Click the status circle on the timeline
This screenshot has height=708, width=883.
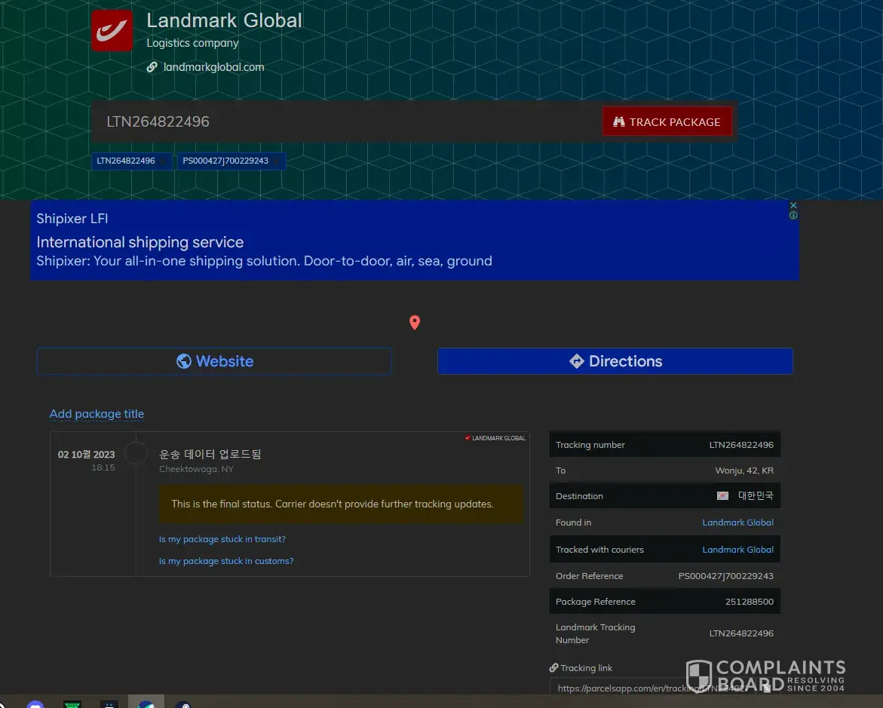[136, 454]
